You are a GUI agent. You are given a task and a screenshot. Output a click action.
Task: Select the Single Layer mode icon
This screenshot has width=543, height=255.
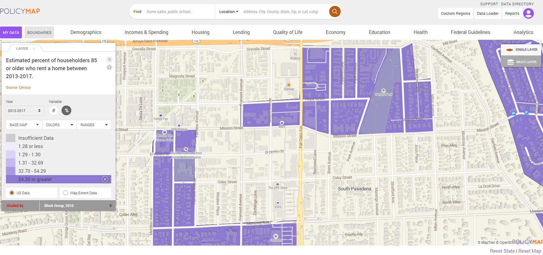point(510,50)
